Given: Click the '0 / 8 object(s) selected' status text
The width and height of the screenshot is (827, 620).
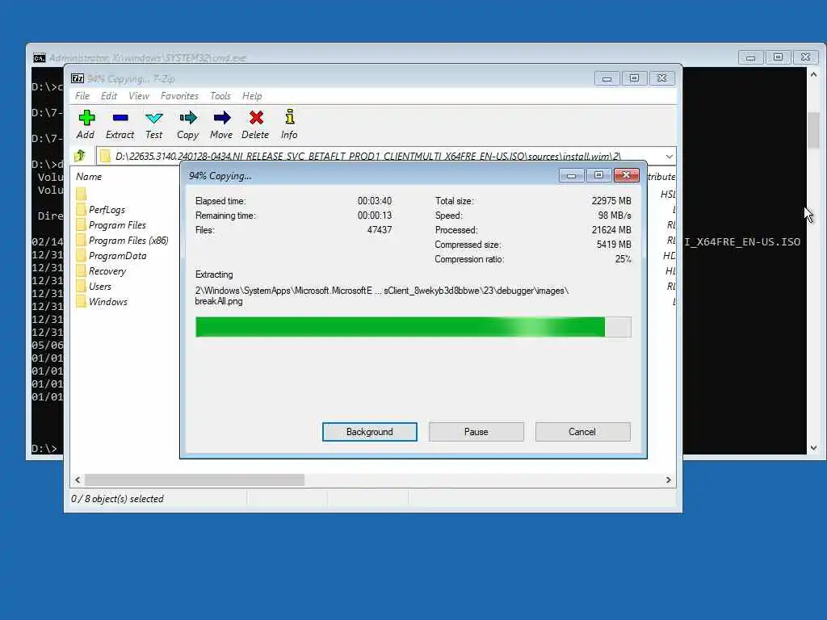Looking at the screenshot, I should [x=117, y=499].
